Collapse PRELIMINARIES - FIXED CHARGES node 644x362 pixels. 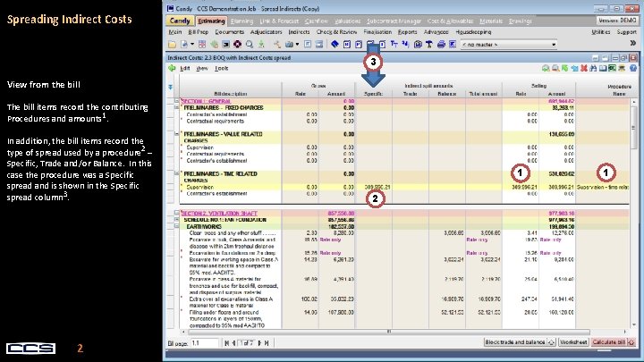tap(176, 107)
